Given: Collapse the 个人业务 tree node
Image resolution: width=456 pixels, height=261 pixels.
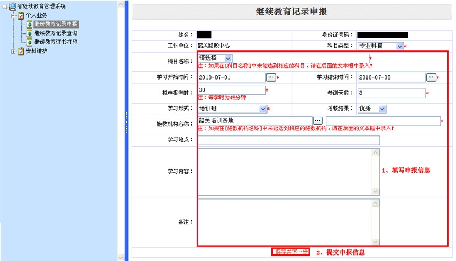Looking at the screenshot, I should tap(13, 15).
